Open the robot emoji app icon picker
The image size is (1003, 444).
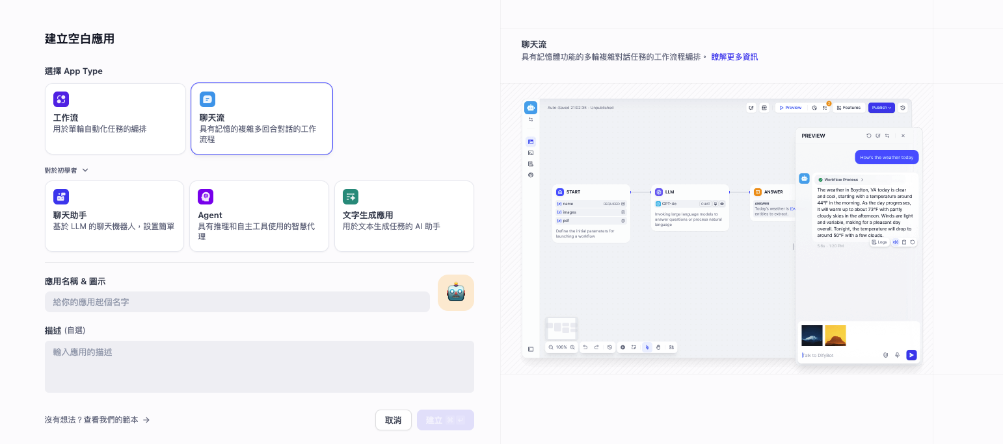click(455, 293)
